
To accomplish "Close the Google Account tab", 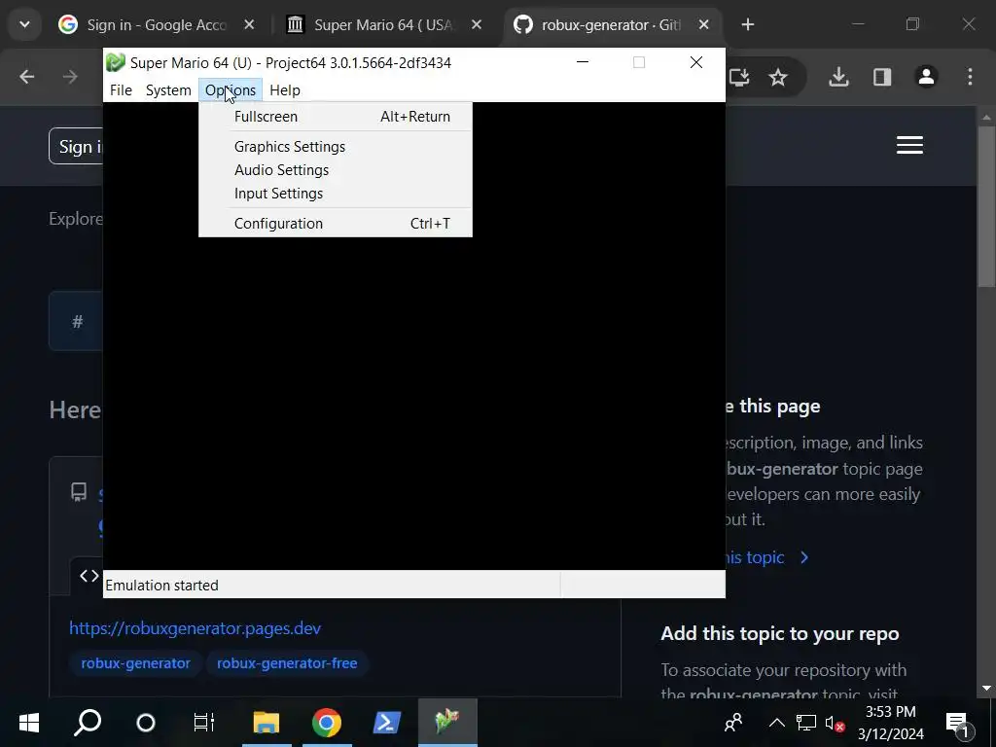I will (x=249, y=24).
